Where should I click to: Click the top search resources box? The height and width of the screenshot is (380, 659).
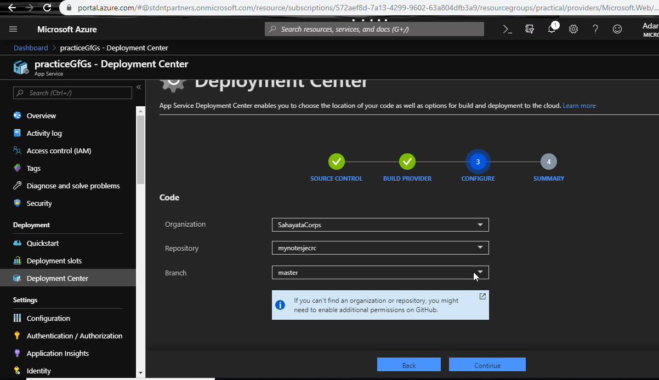click(374, 29)
